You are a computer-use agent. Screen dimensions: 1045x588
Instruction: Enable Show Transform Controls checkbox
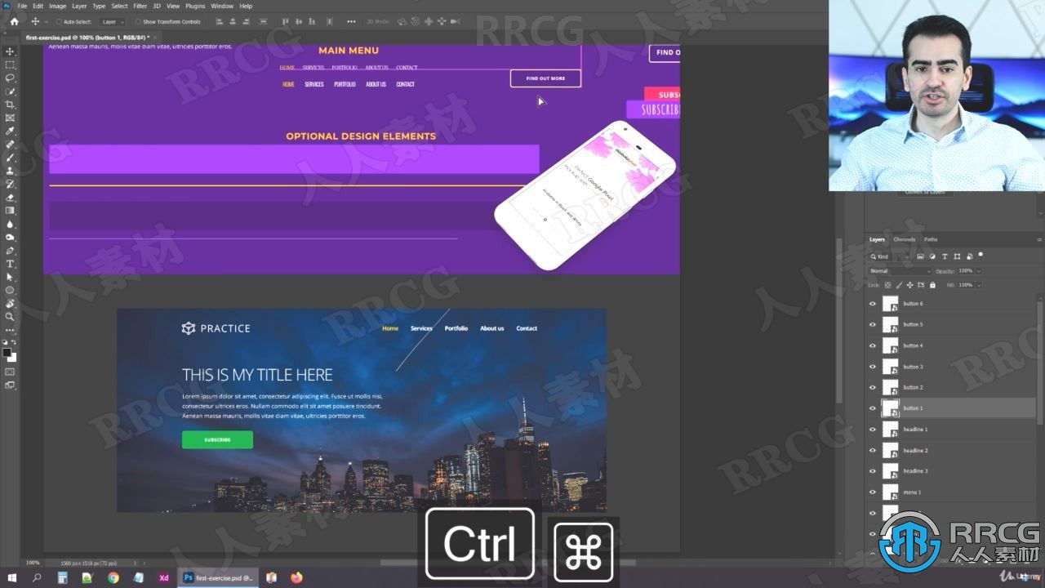coord(137,22)
